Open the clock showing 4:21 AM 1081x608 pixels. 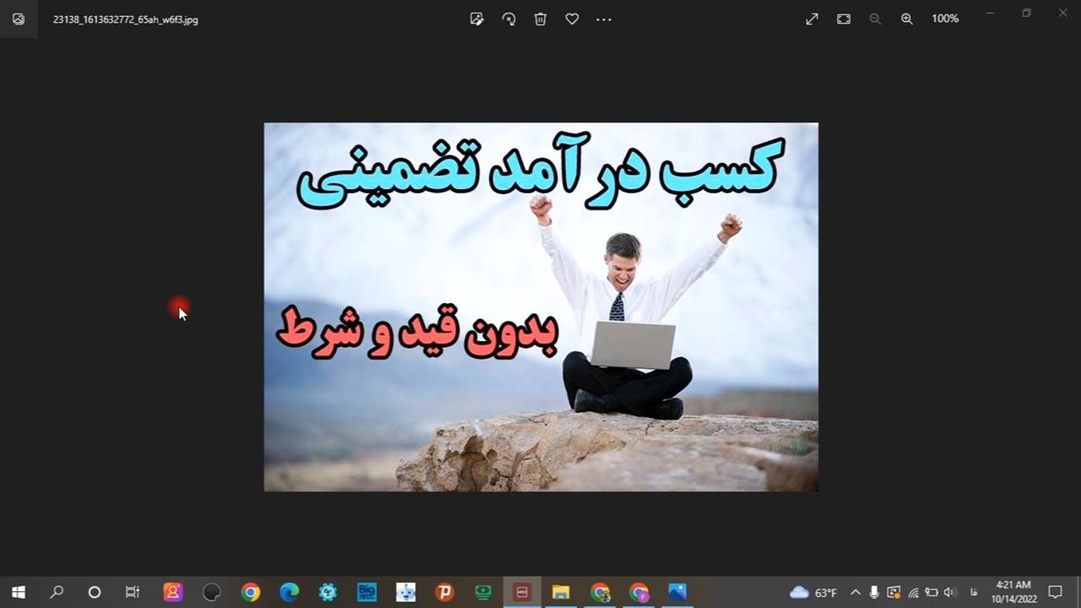(x=1013, y=592)
